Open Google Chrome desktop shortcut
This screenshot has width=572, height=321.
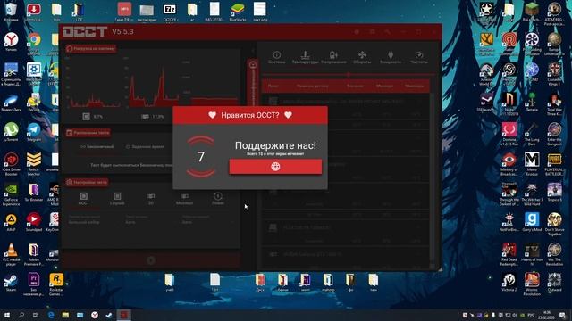pos(34,44)
